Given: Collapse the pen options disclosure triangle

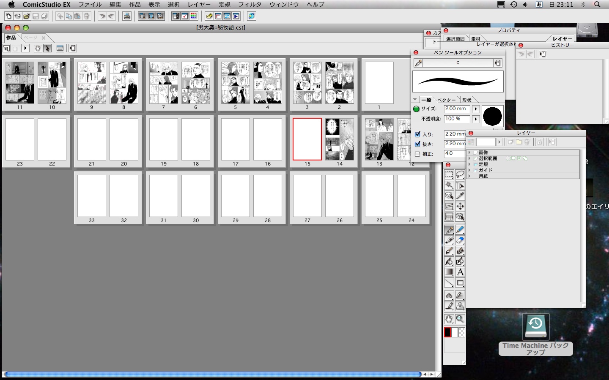Looking at the screenshot, I should [415, 100].
